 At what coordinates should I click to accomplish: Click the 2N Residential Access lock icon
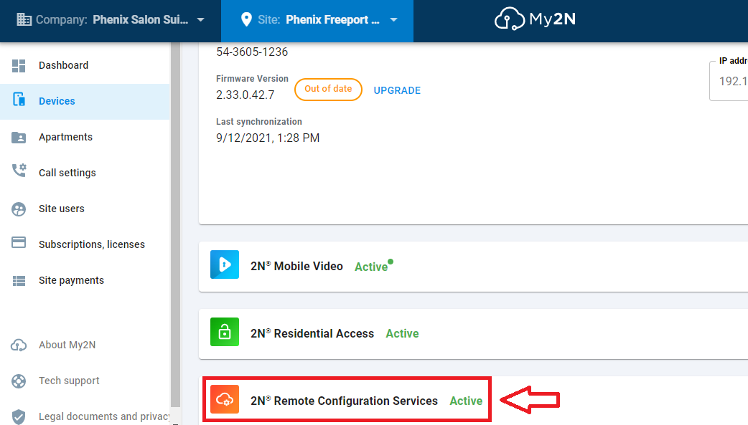click(x=225, y=332)
